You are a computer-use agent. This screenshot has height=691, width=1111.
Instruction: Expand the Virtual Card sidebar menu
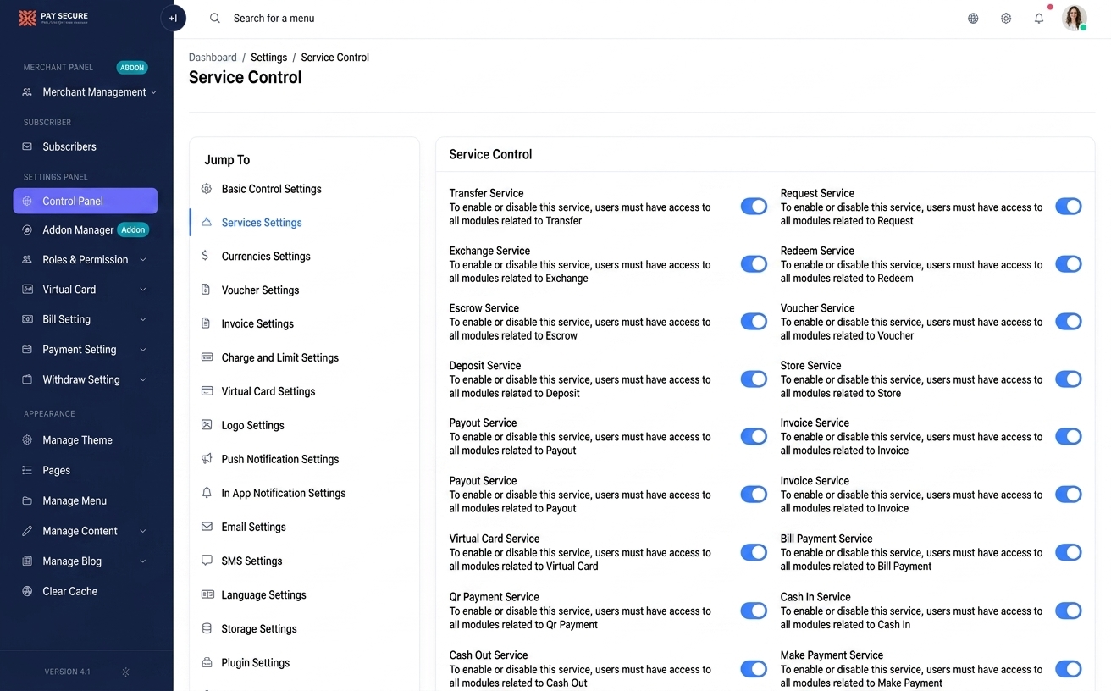pyautogui.click(x=85, y=289)
